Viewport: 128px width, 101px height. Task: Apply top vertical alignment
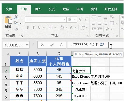tap(94, 16)
